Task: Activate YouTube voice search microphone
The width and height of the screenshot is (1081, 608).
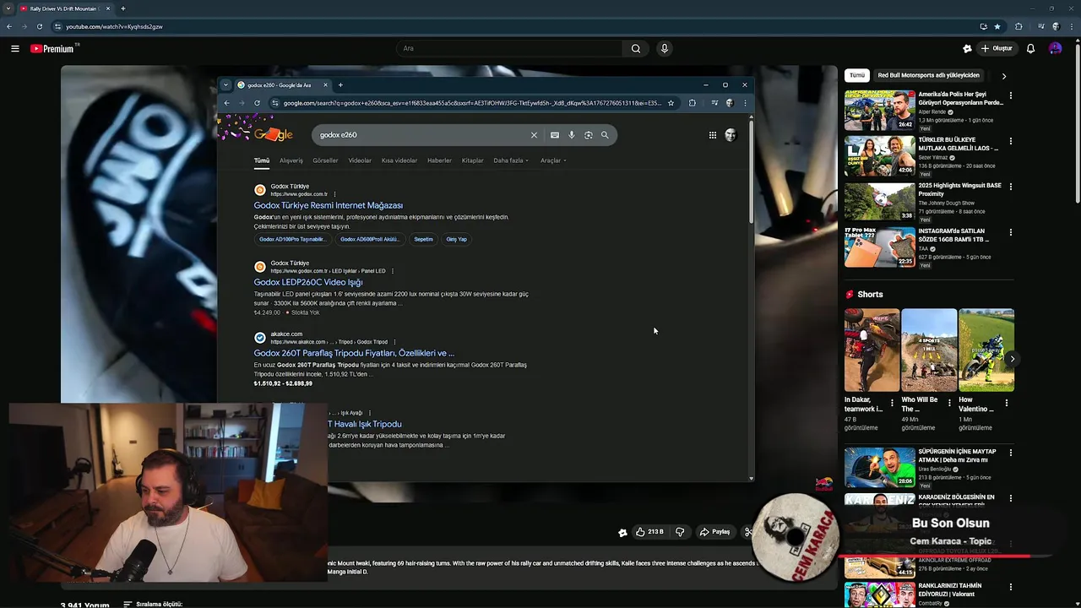Action: [665, 48]
